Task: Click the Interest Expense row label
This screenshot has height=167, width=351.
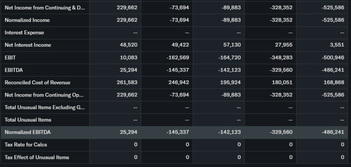Action: (x=24, y=32)
